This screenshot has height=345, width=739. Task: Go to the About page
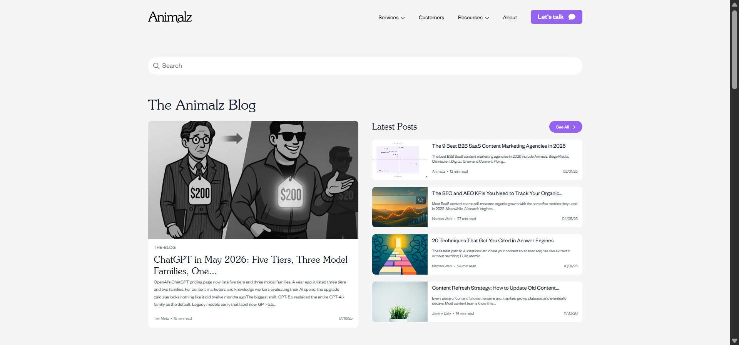pos(510,18)
